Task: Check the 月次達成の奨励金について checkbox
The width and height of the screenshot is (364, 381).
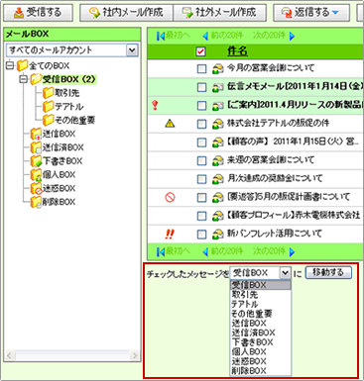Action: coord(201,179)
